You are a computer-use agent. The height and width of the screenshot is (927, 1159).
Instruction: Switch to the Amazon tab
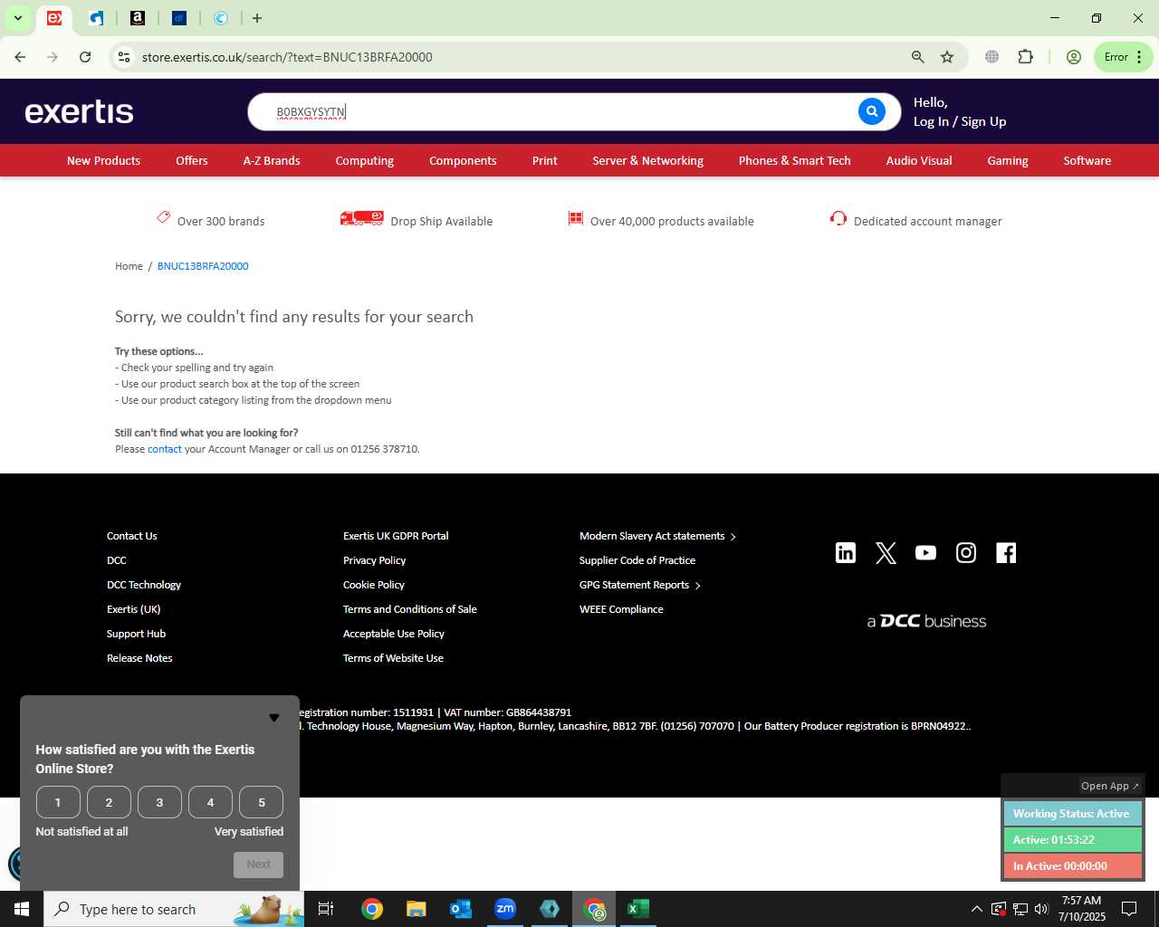click(138, 18)
